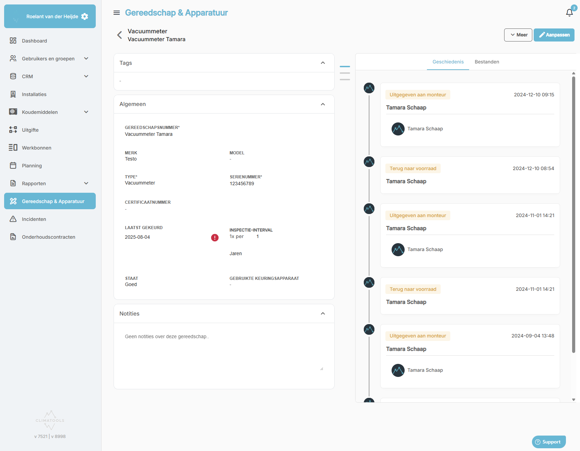The height and width of the screenshot is (451, 580).
Task: Open notifications bell icon
Action: (569, 13)
